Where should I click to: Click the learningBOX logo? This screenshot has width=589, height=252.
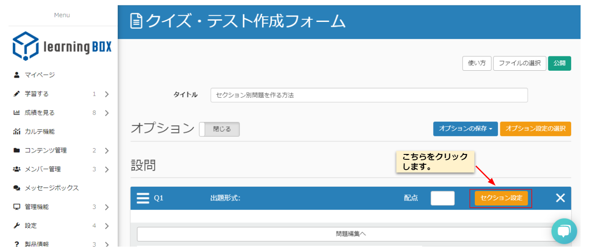point(62,46)
